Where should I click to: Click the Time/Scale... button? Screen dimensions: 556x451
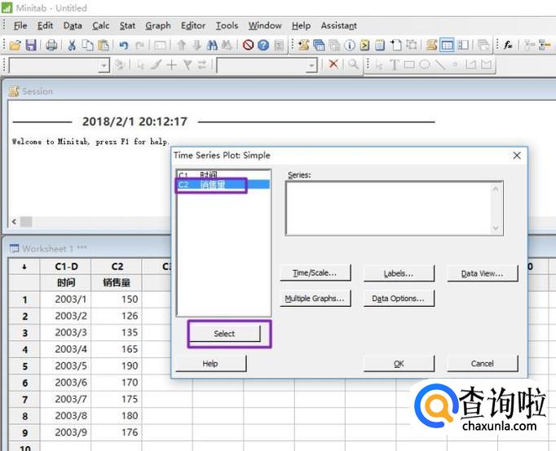click(315, 273)
